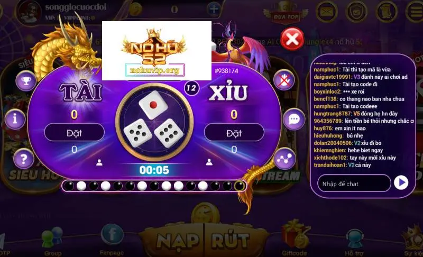
Task: Open the RÚT withdraw button
Action: 231,240
